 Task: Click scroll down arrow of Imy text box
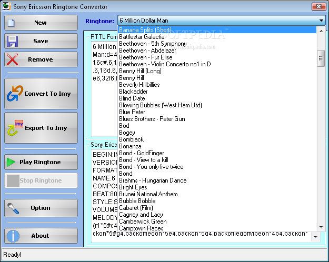coord(315,237)
